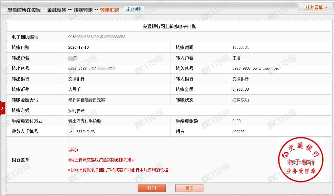Click the 转账金额大写 label
This screenshot has width=334, height=195.
[x=25, y=100]
